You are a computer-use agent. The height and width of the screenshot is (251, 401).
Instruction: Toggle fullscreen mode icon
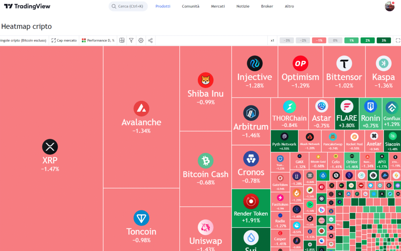[x=398, y=40]
